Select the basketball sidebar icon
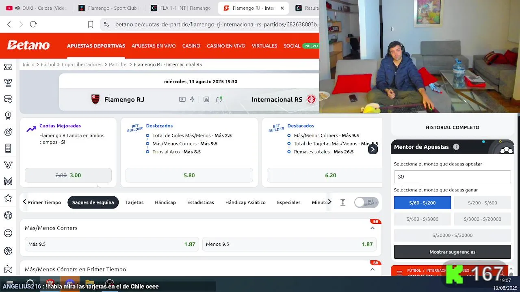This screenshot has width=520, height=292. [x=8, y=251]
